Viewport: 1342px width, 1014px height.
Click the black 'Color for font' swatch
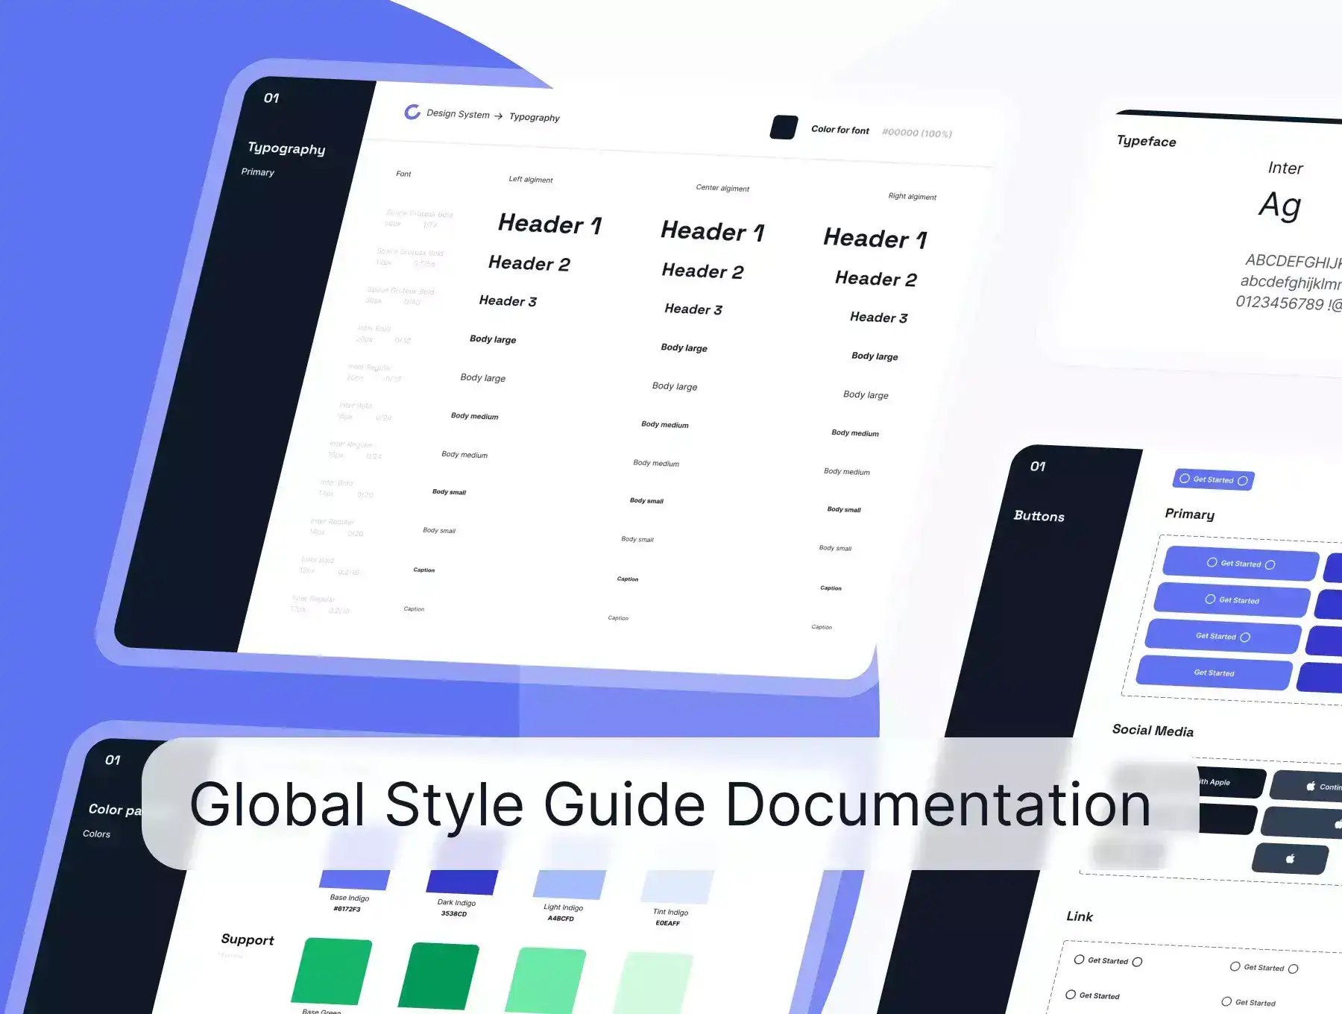point(784,127)
